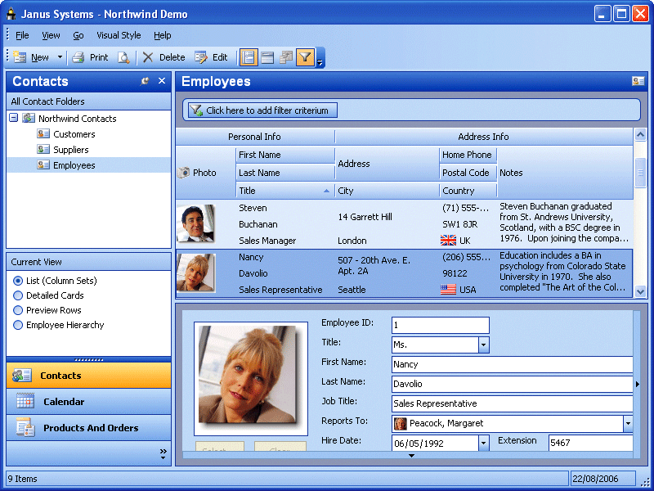Click the Delete toolbar button
This screenshot has height=491, width=654.
coord(164,57)
